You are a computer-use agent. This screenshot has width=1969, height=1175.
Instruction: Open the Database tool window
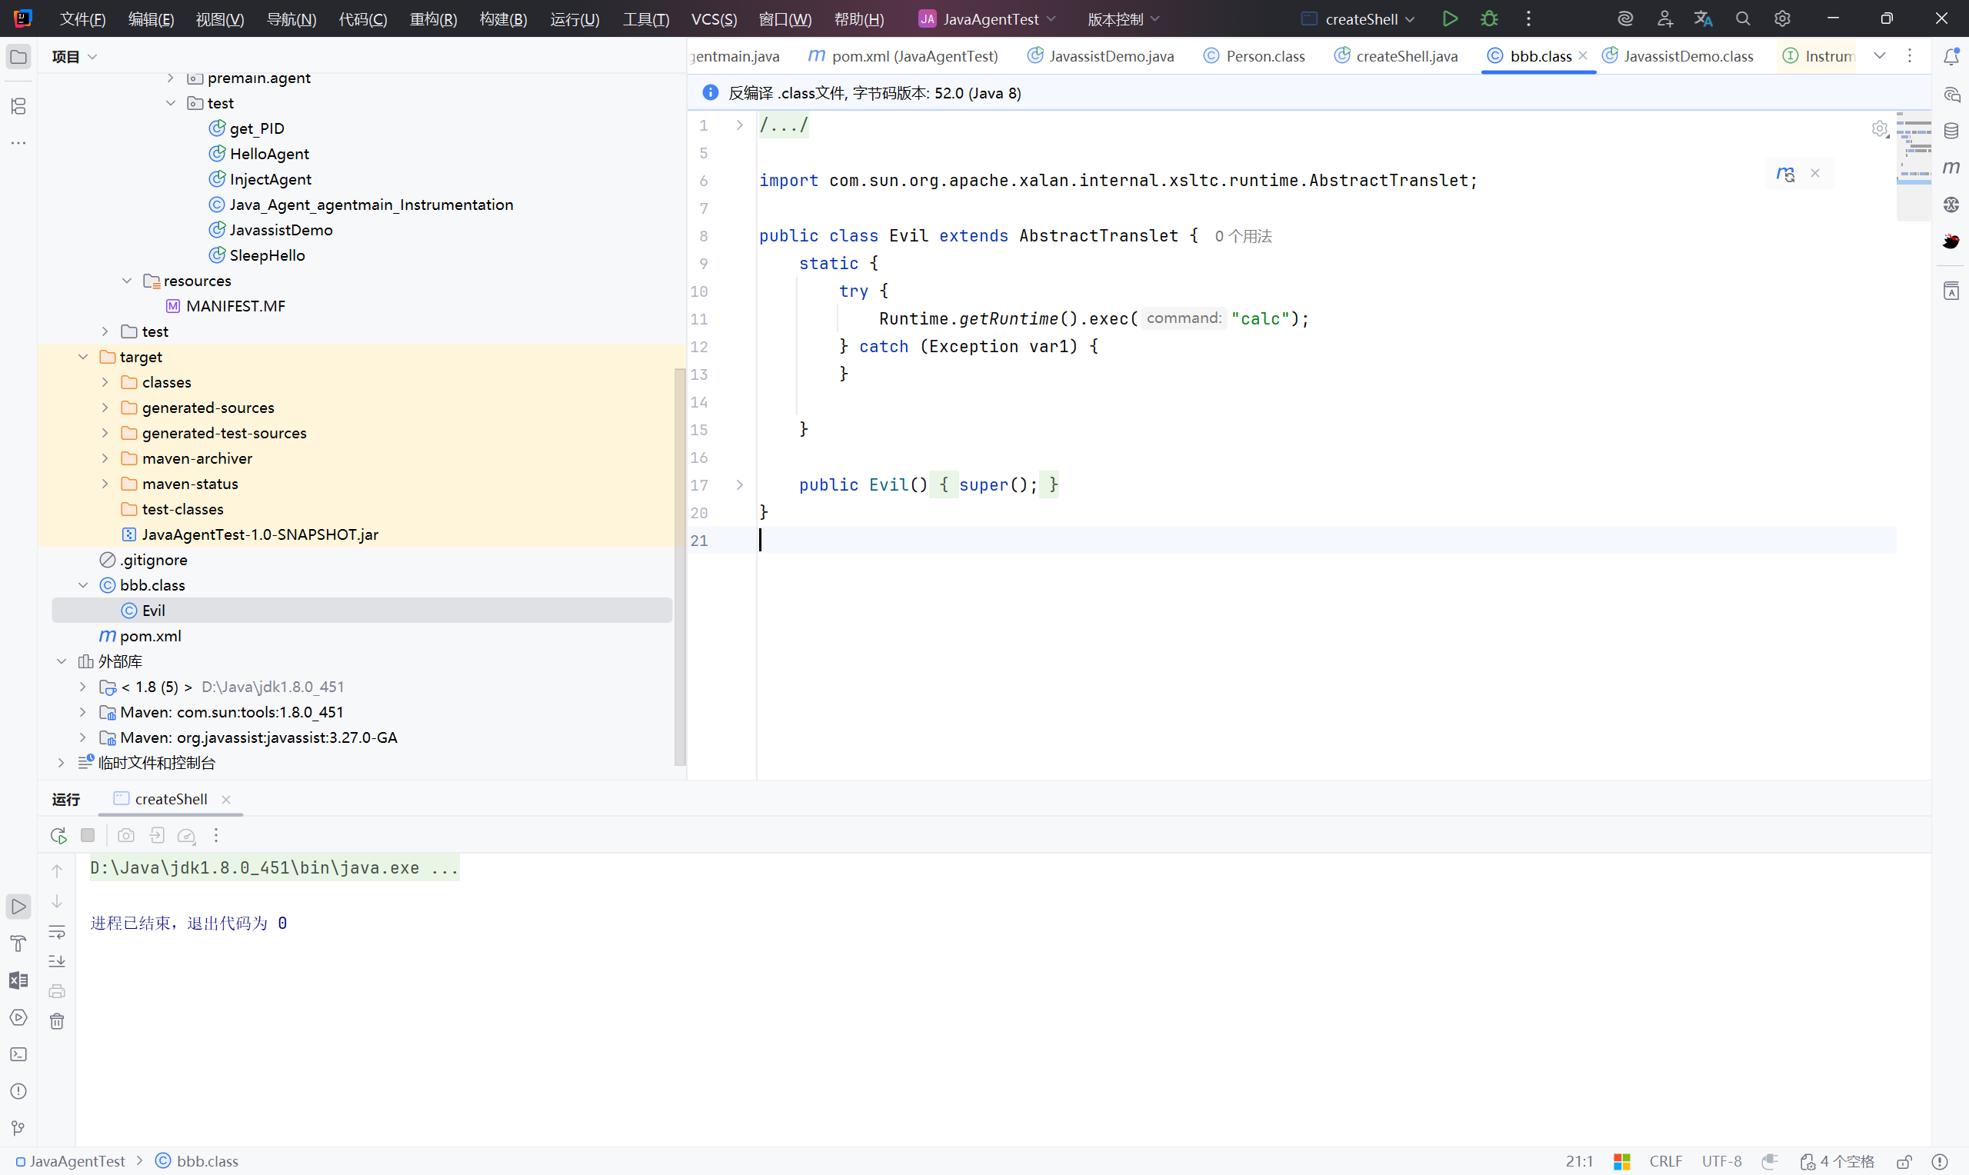point(1951,131)
